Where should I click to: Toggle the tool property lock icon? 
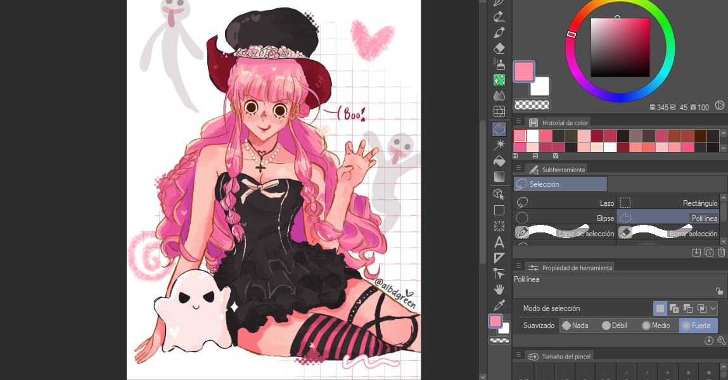[x=719, y=291]
